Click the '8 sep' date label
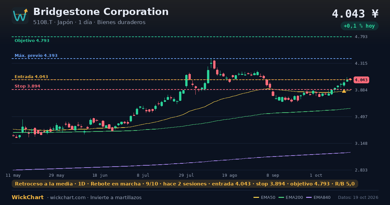Viewport: 390px width, 205px height. (273, 175)
